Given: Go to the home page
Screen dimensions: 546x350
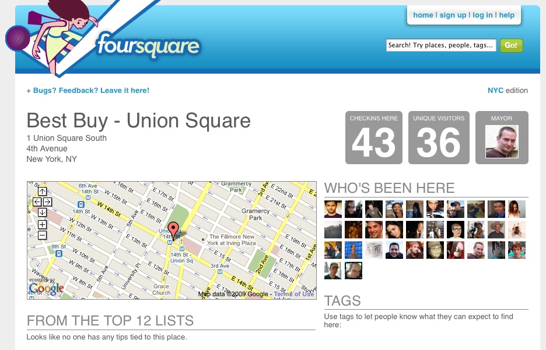Looking at the screenshot, I should pos(423,15).
